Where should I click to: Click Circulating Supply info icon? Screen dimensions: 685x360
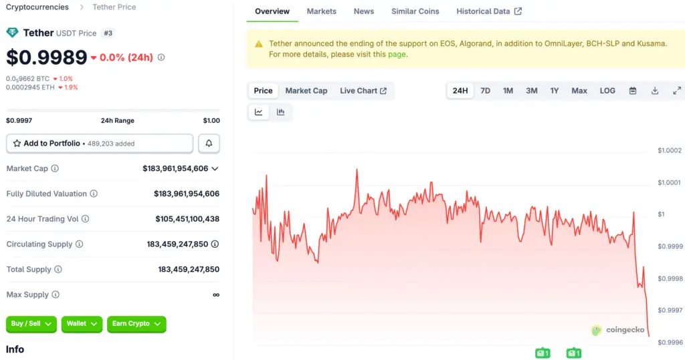point(79,244)
